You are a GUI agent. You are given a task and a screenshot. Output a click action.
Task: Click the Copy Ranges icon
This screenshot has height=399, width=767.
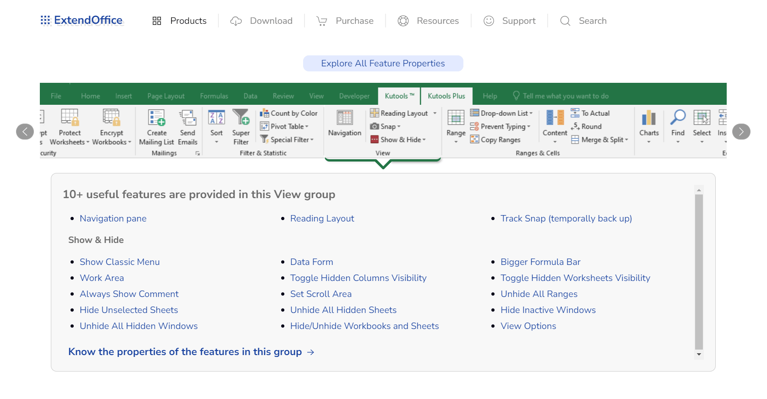[474, 140]
